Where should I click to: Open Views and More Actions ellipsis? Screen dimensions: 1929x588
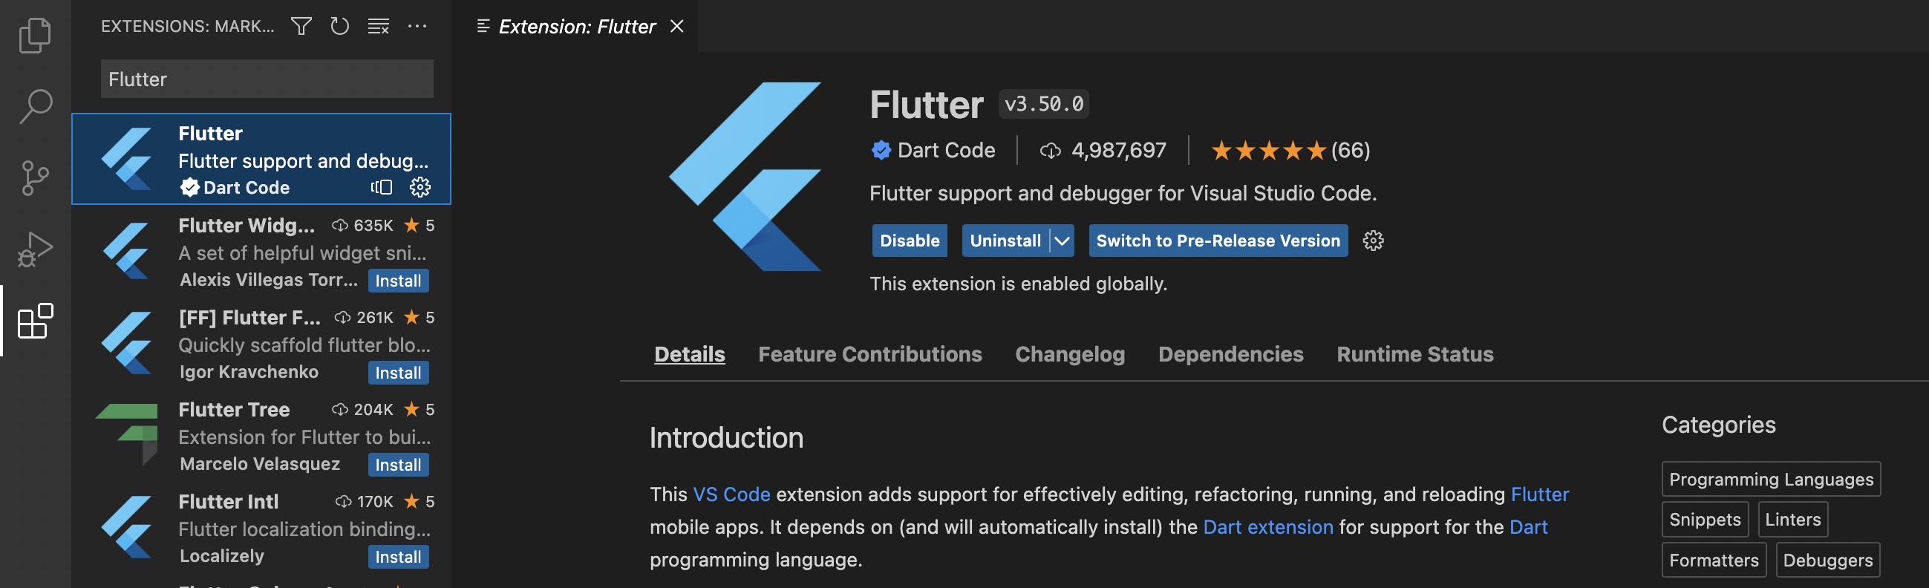click(x=417, y=26)
